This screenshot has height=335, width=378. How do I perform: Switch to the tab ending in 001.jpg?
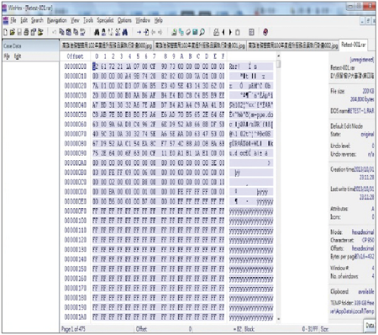(200, 45)
